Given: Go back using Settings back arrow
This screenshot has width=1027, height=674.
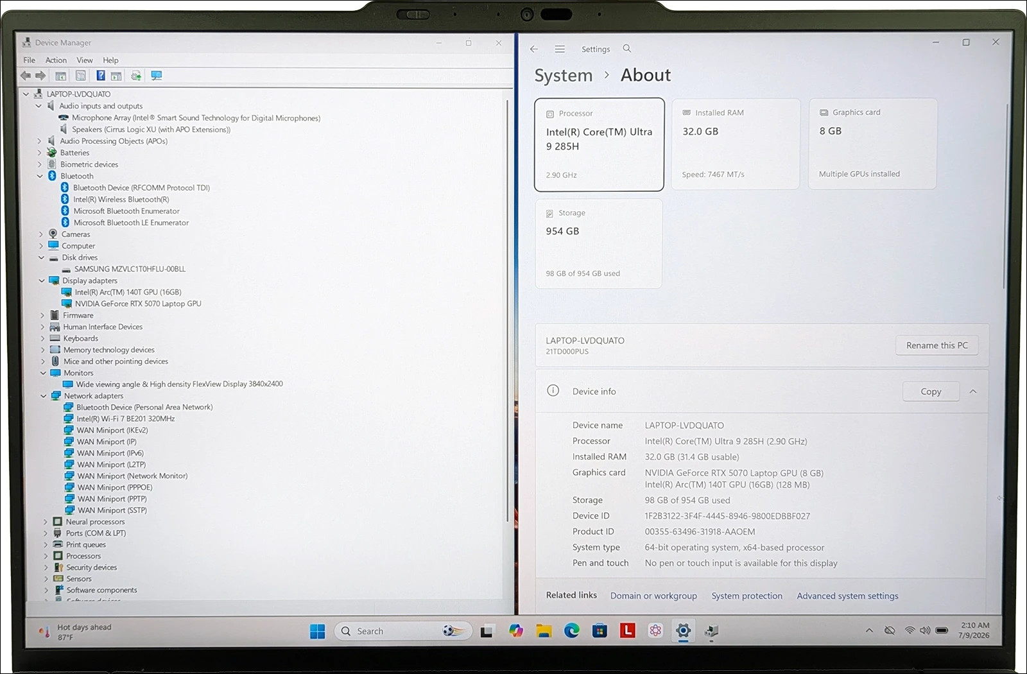Looking at the screenshot, I should click(534, 49).
